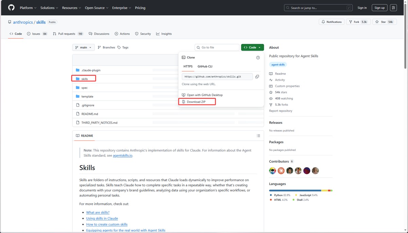The width and height of the screenshot is (408, 233).
Task: Open the Using skills in Claude link
Action: tap(102, 218)
